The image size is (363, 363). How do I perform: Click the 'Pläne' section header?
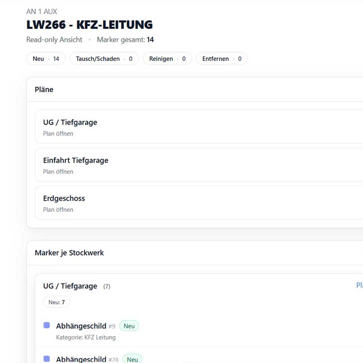coord(44,90)
